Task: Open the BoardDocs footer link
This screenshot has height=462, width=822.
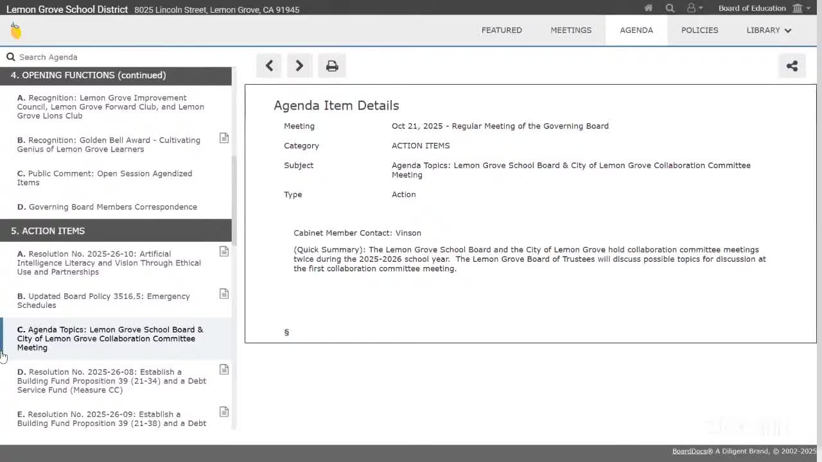Action: pyautogui.click(x=689, y=451)
